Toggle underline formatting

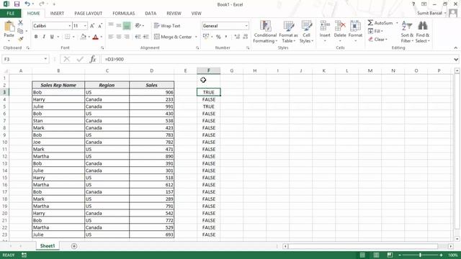pyautogui.click(x=52, y=37)
